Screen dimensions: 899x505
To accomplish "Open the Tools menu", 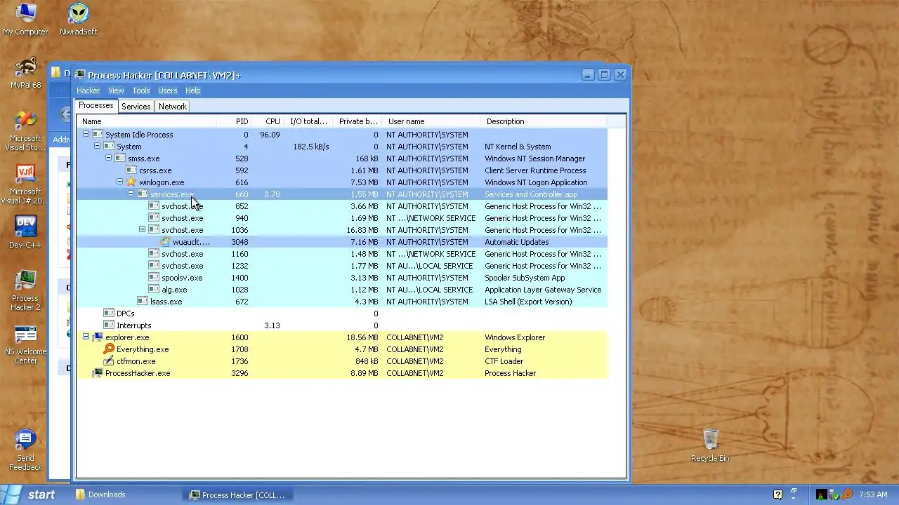I will (141, 90).
